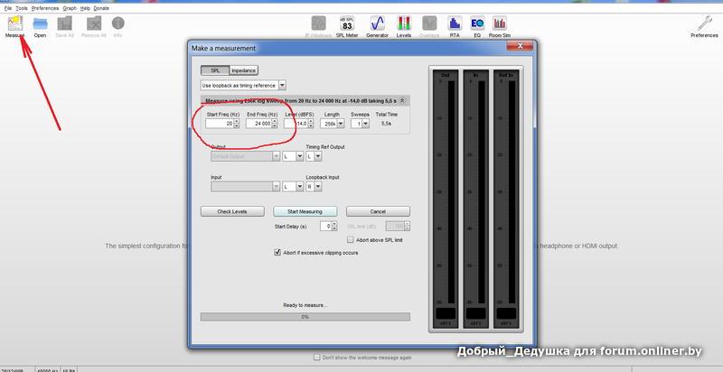Open the Preferences menu in menu bar
Screen dimensions: 723x372
point(44,8)
